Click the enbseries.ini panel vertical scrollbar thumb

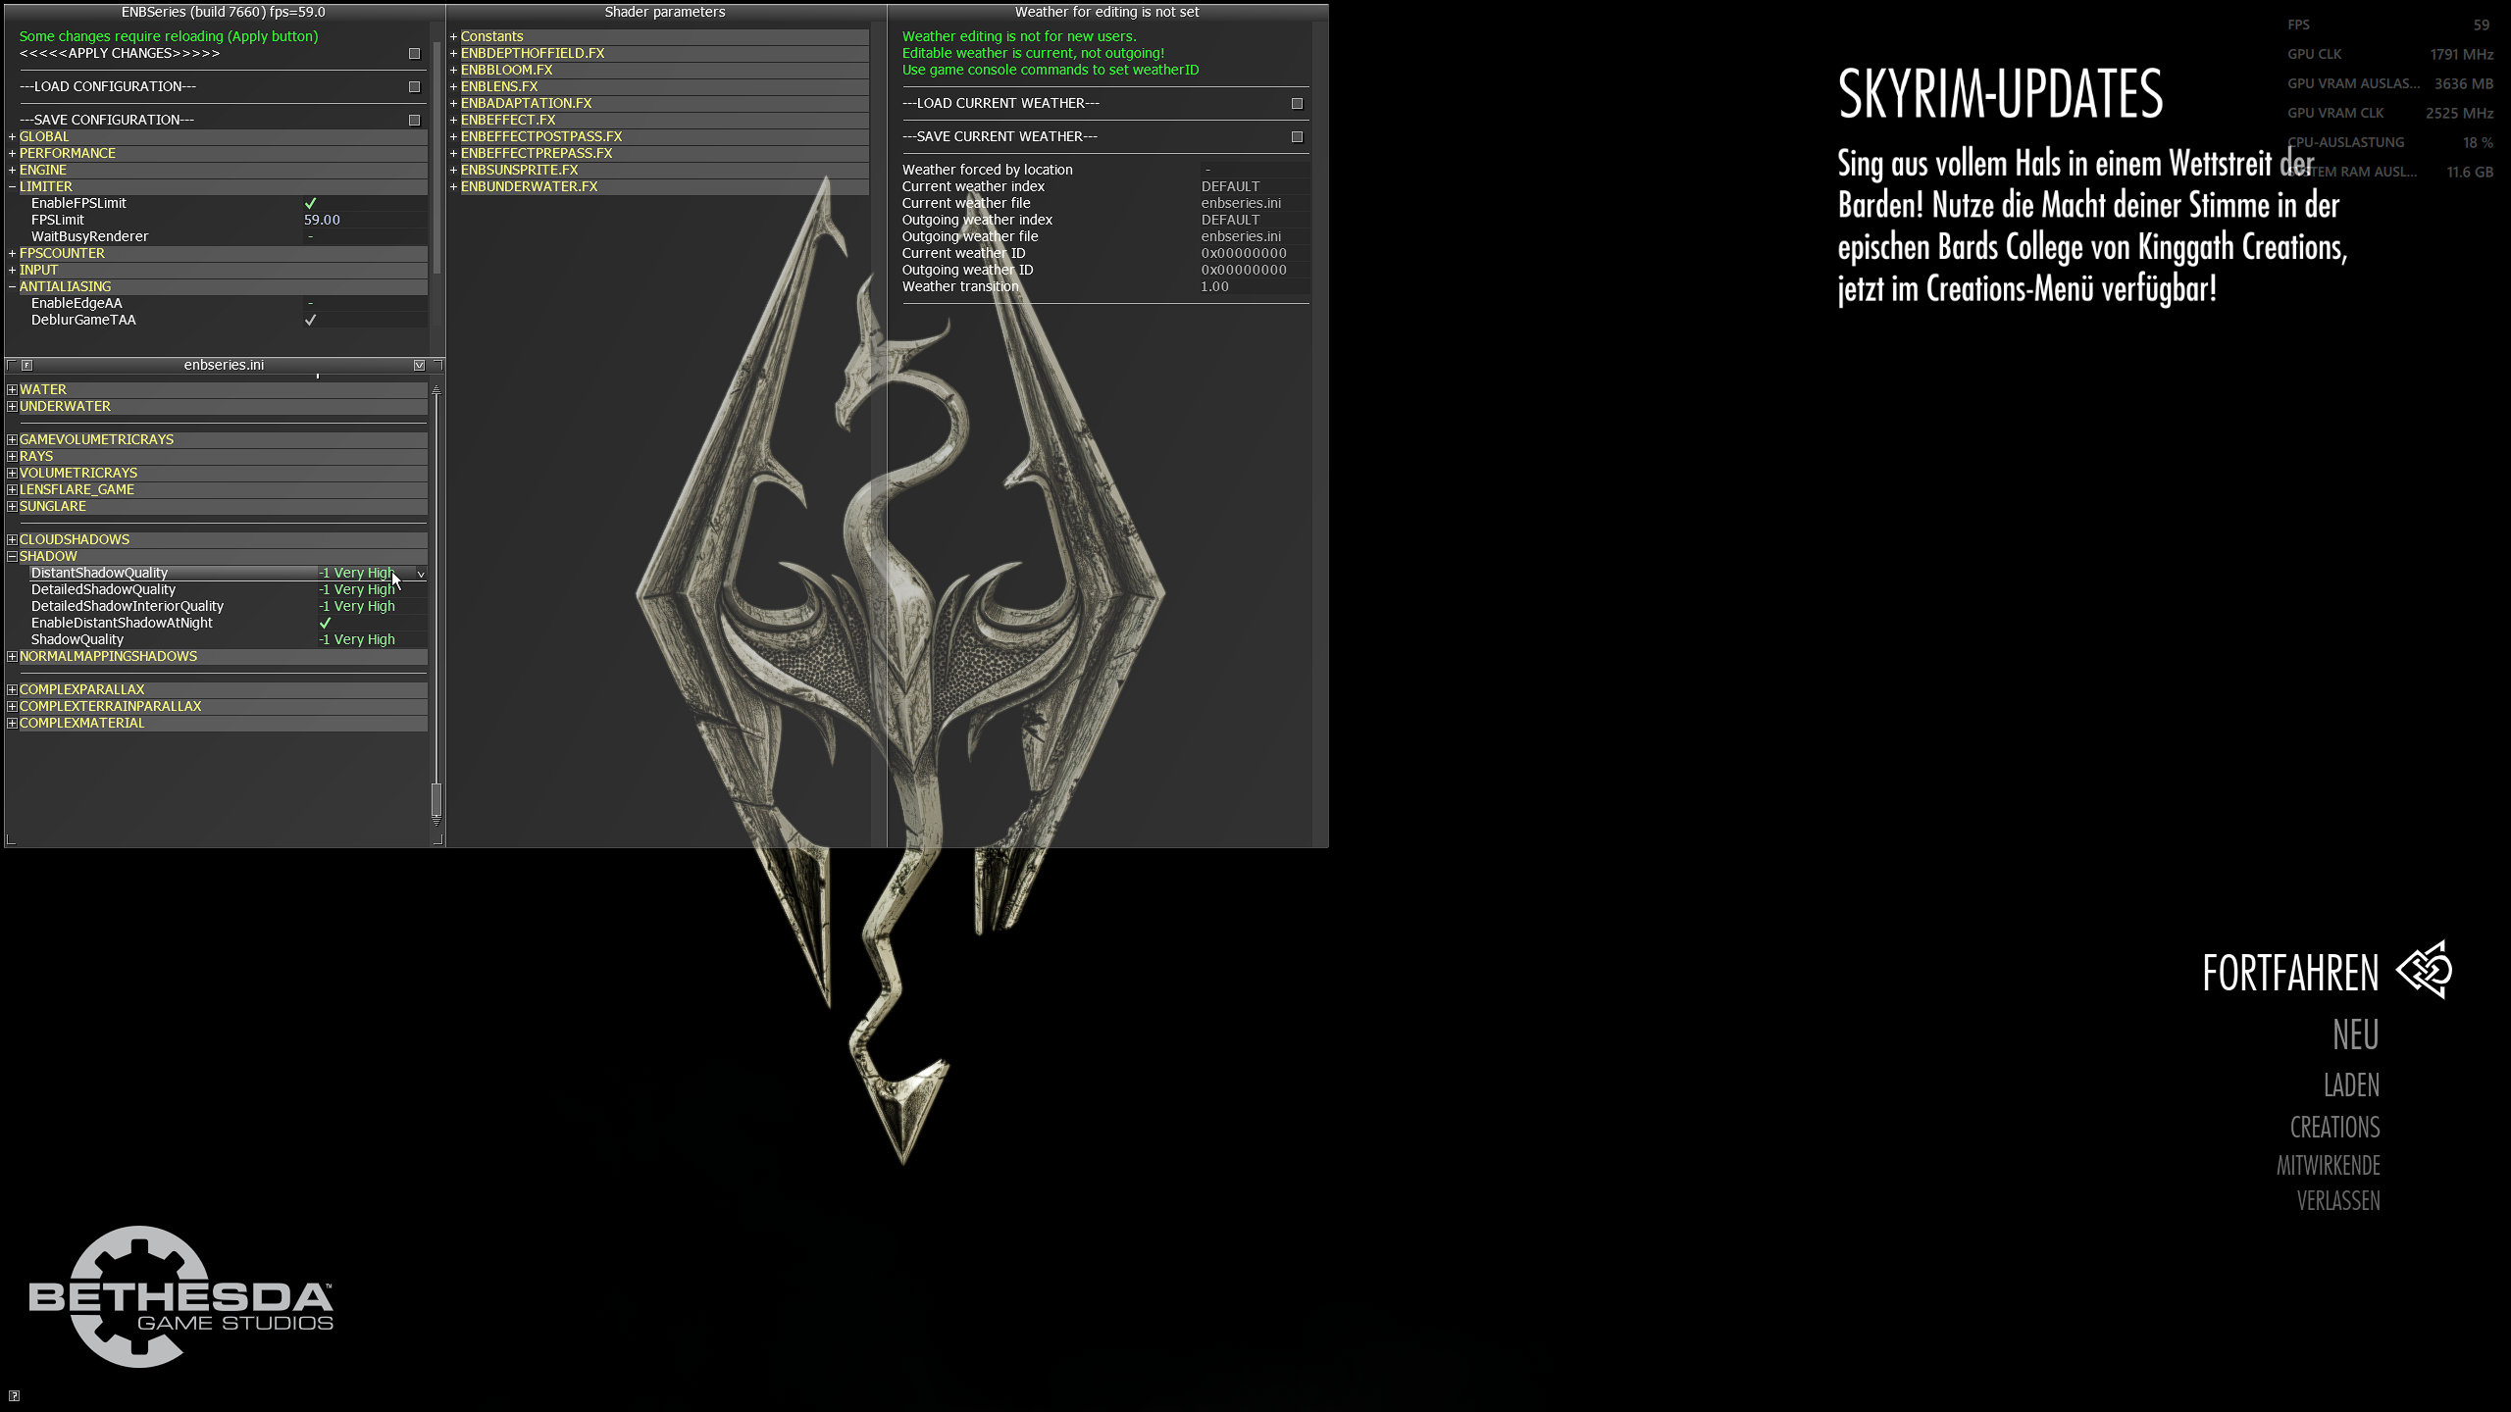click(x=436, y=799)
